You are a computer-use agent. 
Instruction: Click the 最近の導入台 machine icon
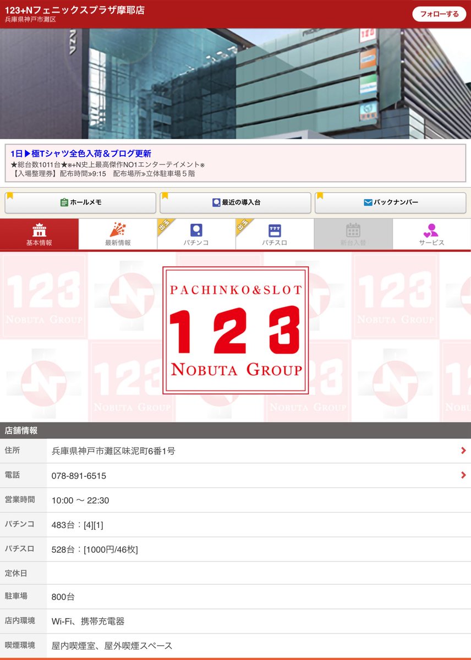point(216,202)
